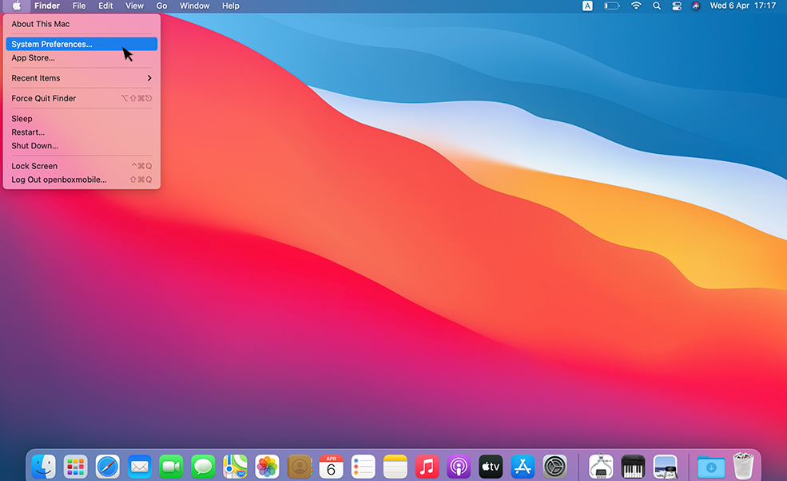Viewport: 787px width, 481px height.
Task: Click the date and time 'Wed 6 Apr 17:17'
Action: tap(743, 6)
